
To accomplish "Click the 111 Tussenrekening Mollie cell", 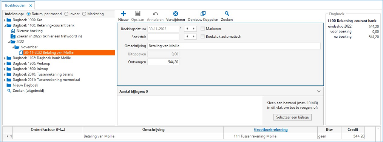I will click(271, 136).
